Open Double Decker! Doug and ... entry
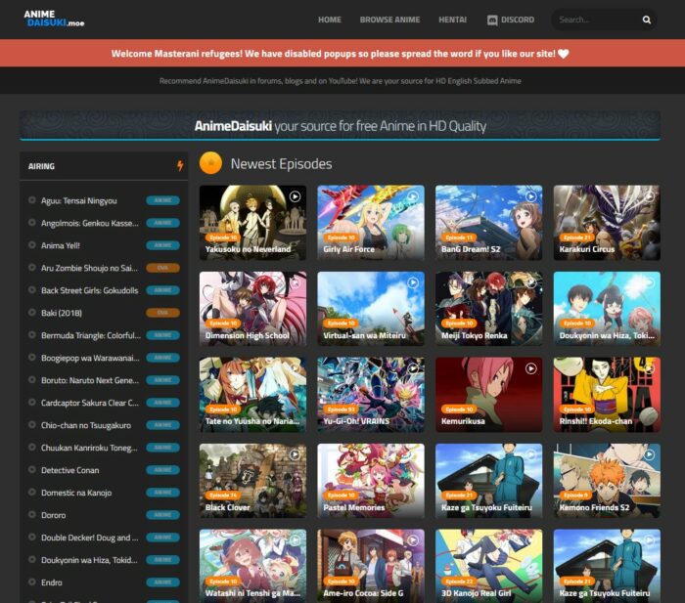This screenshot has height=603, width=685. (90, 538)
